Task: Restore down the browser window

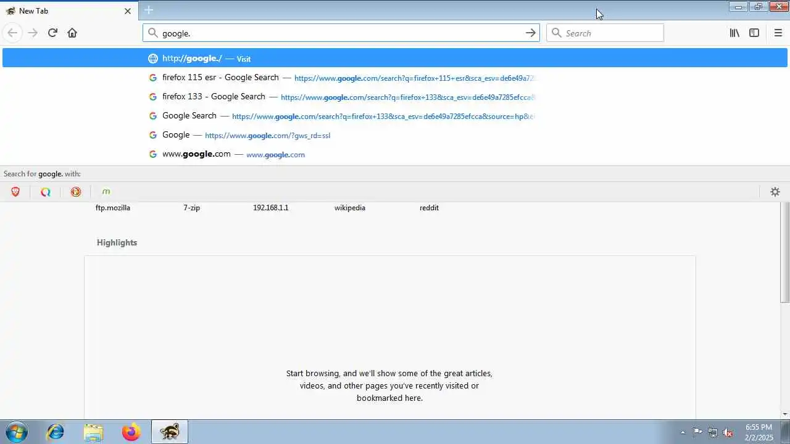Action: point(758,7)
